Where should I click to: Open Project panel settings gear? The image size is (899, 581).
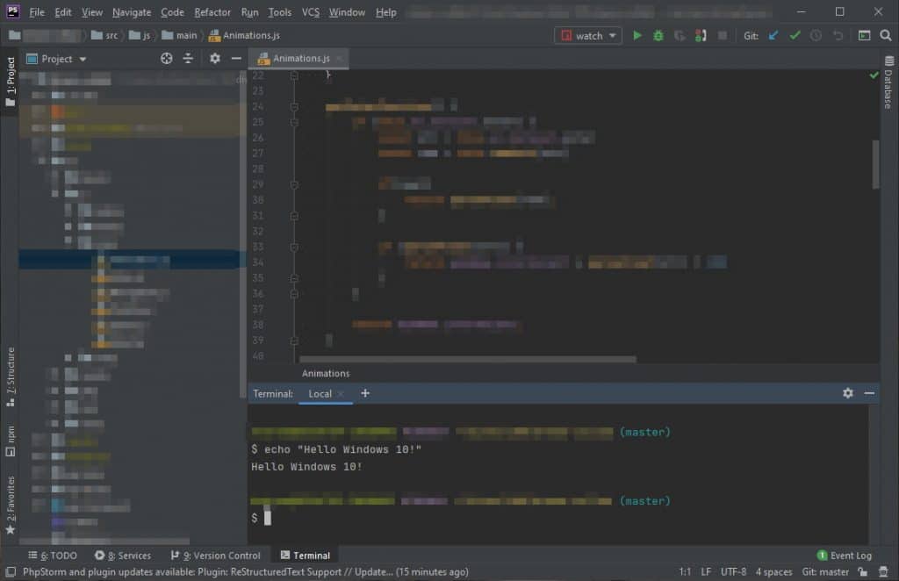[214, 59]
